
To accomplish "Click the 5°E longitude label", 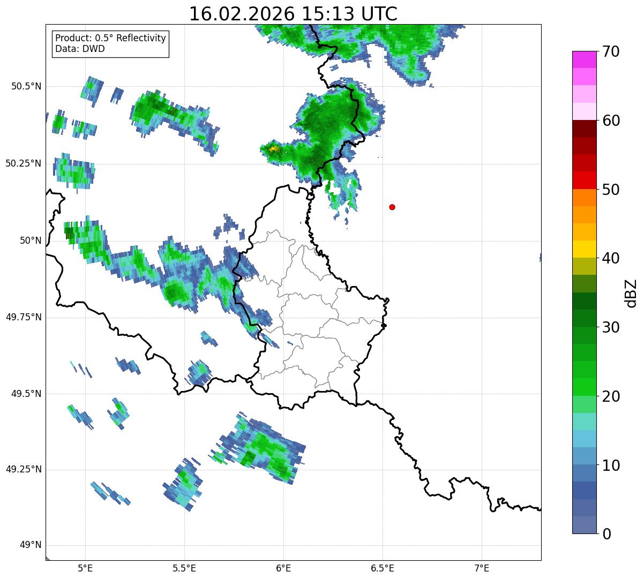I will pyautogui.click(x=85, y=568).
